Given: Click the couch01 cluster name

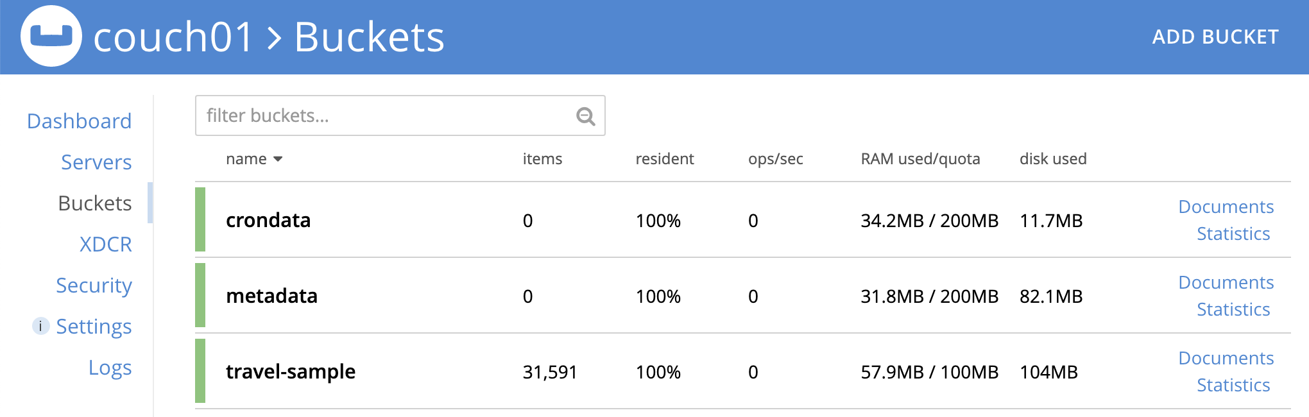Looking at the screenshot, I should tap(173, 37).
